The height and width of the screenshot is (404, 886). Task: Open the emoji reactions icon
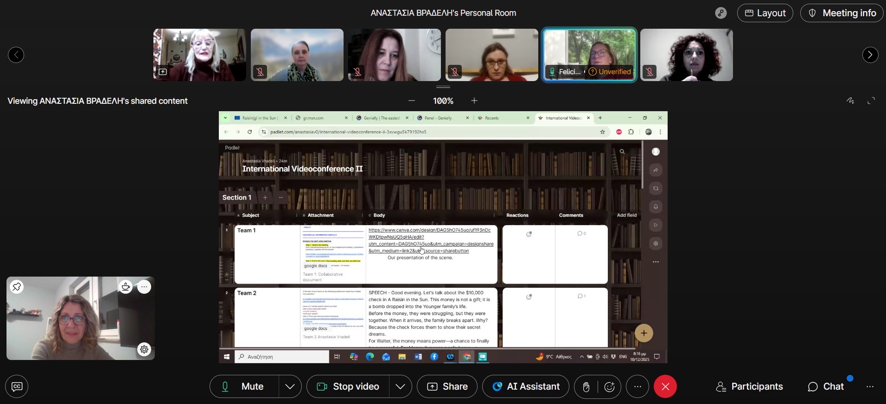pyautogui.click(x=609, y=386)
